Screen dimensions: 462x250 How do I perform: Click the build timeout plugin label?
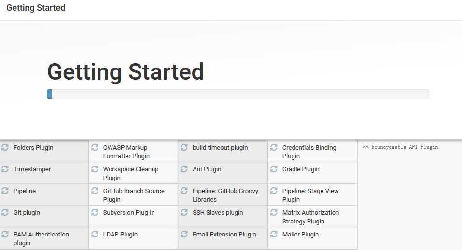[220, 148]
